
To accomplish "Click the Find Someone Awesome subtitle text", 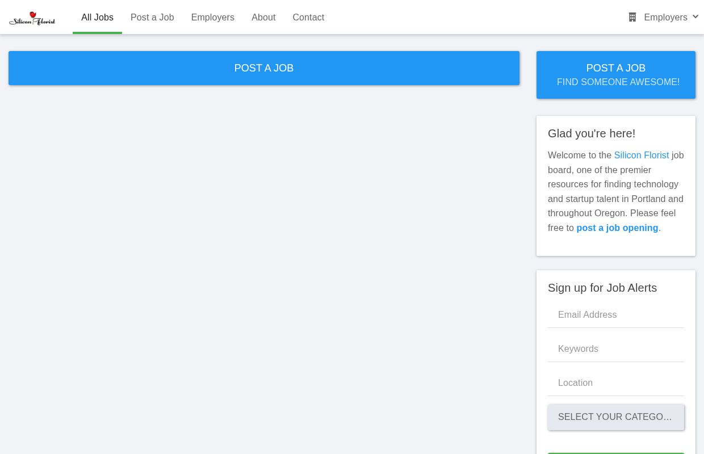I will coord(618,82).
